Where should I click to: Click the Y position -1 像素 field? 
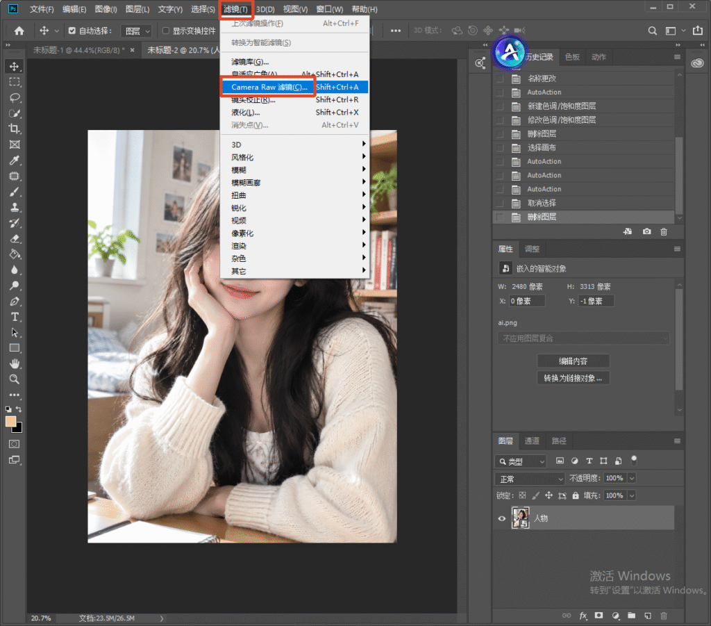[x=596, y=301]
